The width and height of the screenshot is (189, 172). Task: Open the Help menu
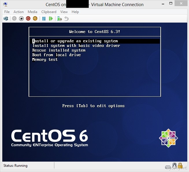pos(75,12)
